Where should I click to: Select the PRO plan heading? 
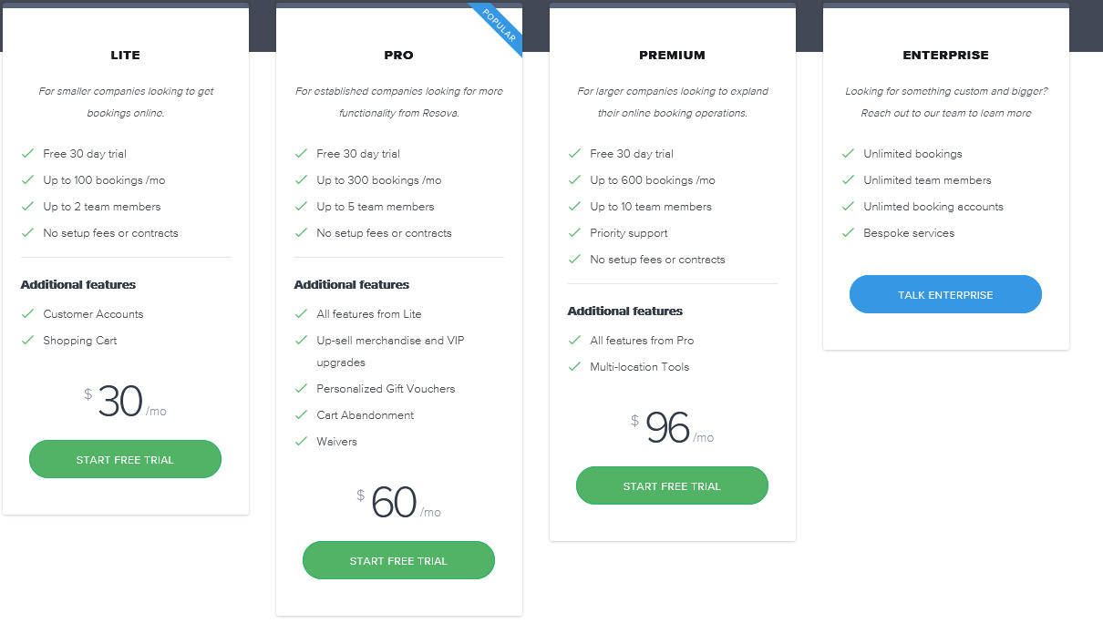398,56
